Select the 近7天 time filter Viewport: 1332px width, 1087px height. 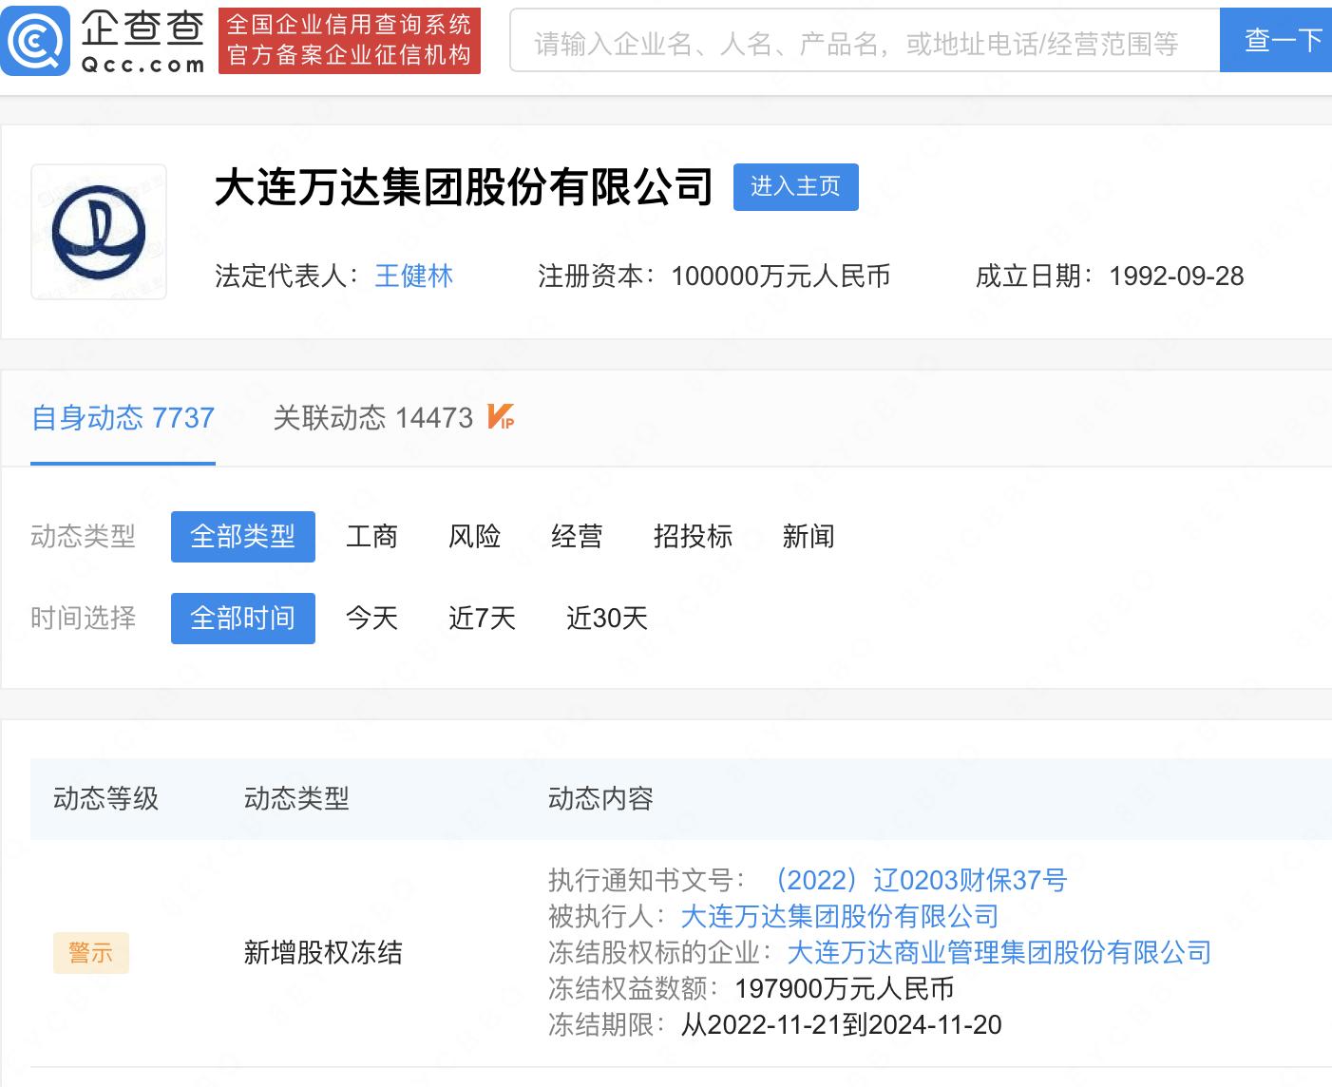coord(482,619)
